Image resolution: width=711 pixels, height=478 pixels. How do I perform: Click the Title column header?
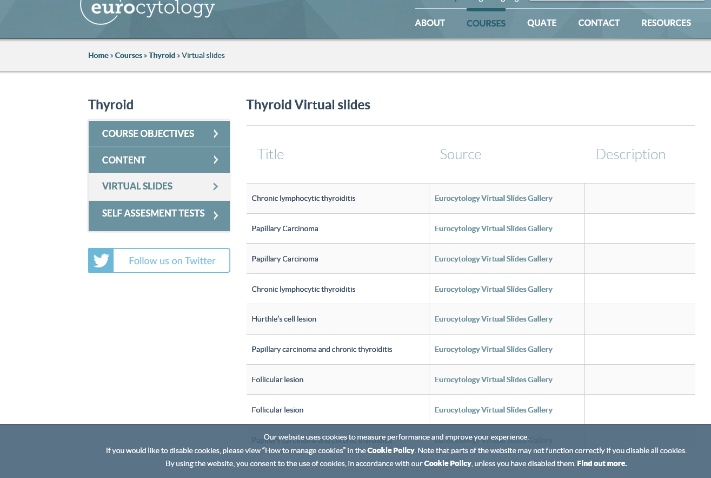pos(270,154)
